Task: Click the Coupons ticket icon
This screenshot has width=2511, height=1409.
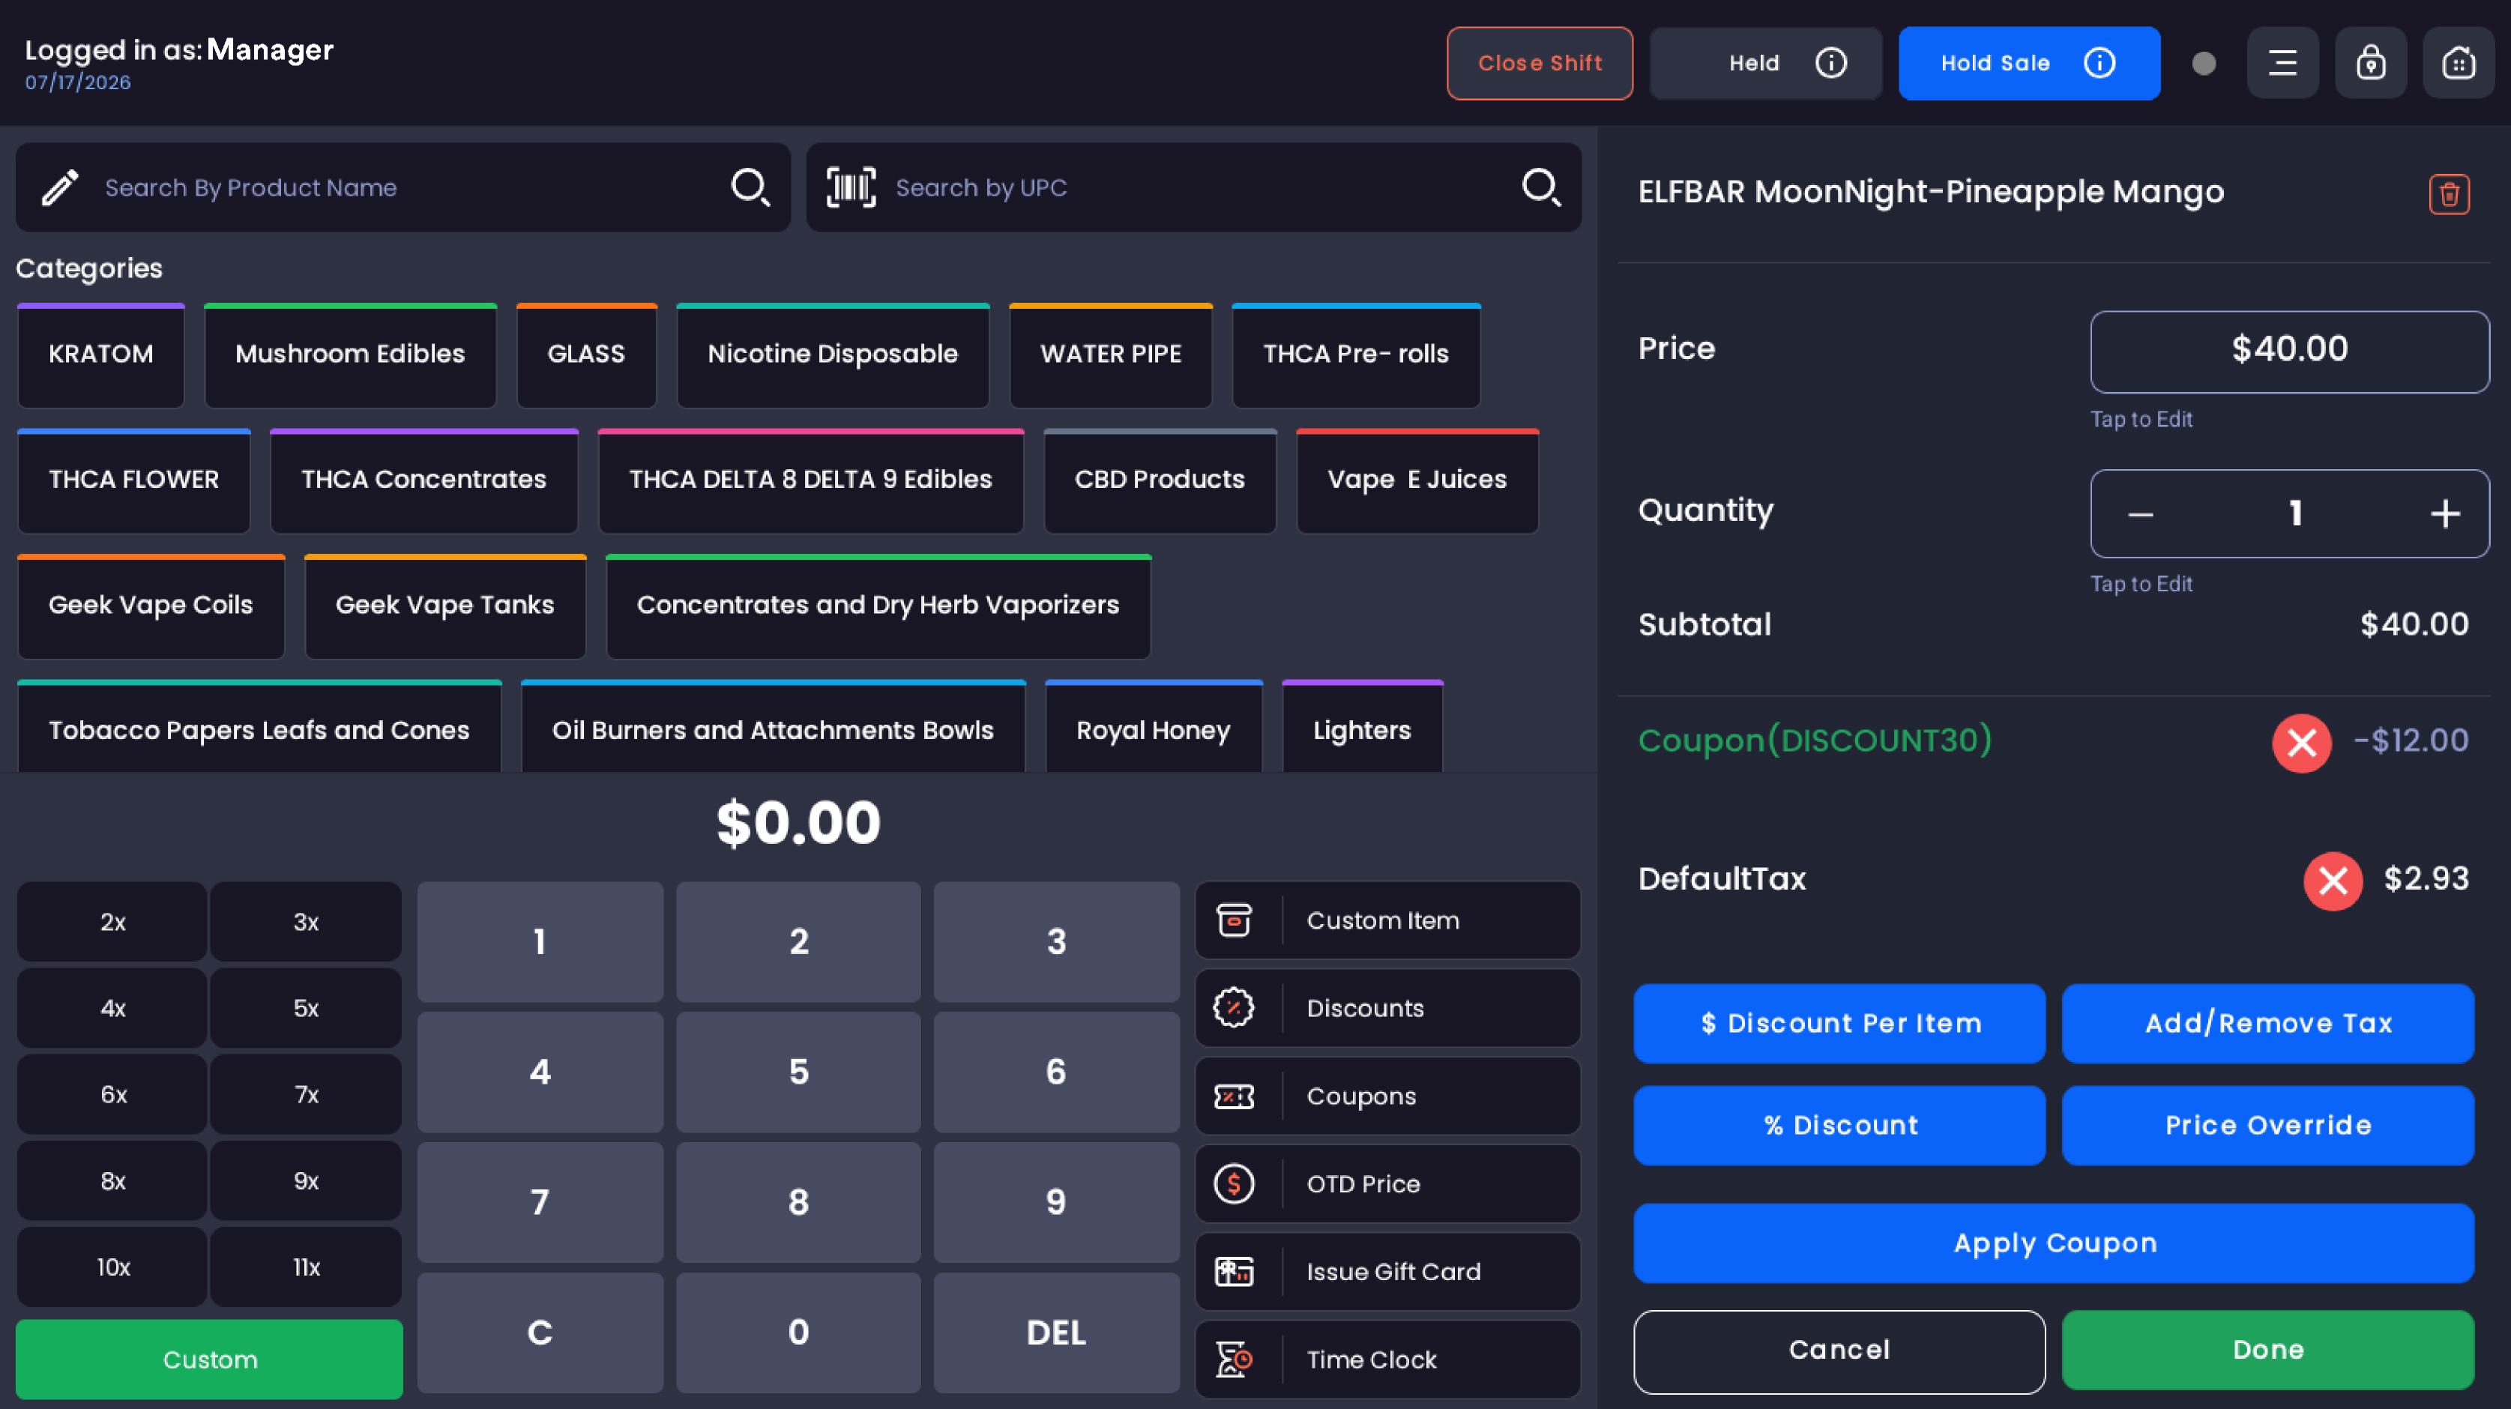Action: click(x=1233, y=1096)
